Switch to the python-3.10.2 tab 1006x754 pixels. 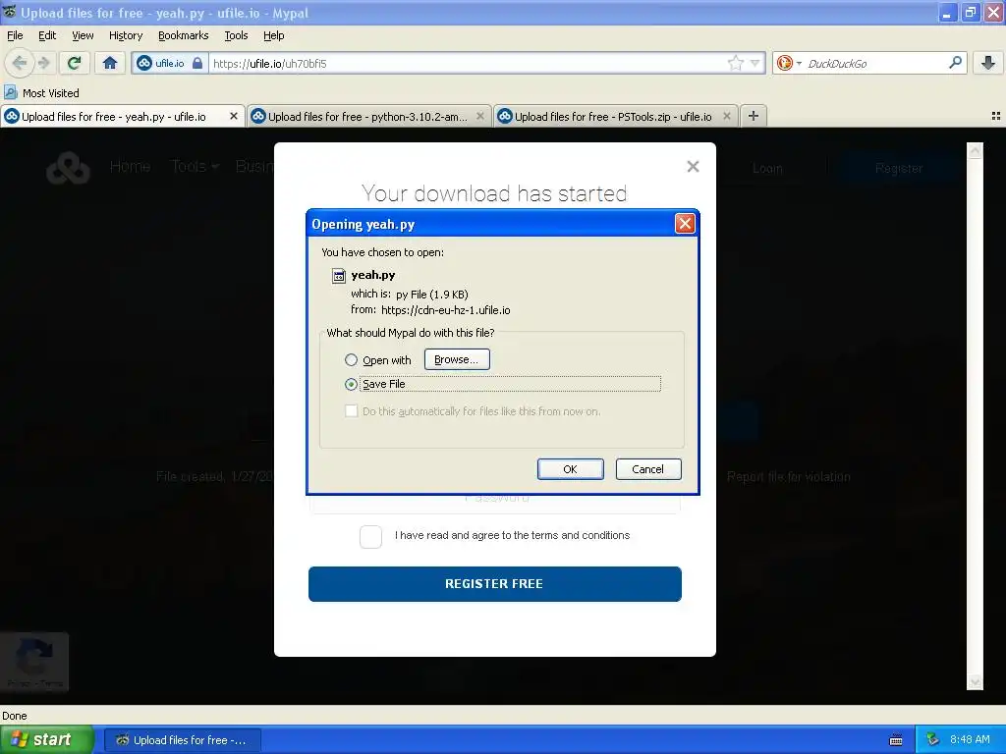coord(367,116)
